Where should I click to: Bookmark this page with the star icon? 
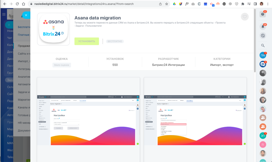167,4
